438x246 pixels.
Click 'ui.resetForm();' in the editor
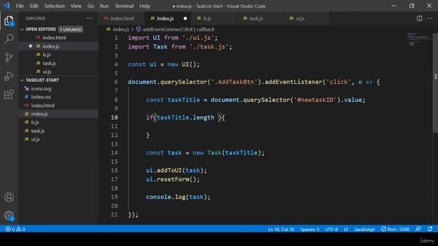tap(172, 179)
